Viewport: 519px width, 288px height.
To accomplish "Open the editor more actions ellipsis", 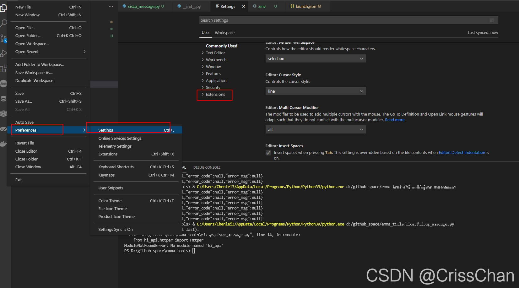I will 111,6.
